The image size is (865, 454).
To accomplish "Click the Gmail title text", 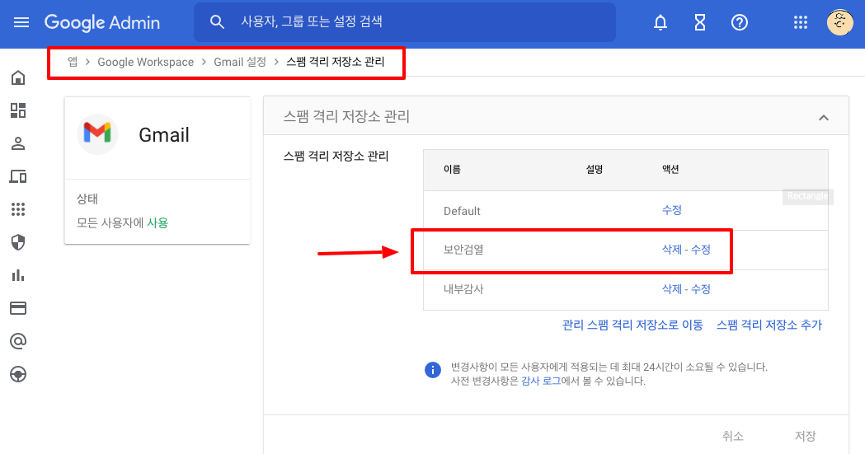I will [164, 135].
